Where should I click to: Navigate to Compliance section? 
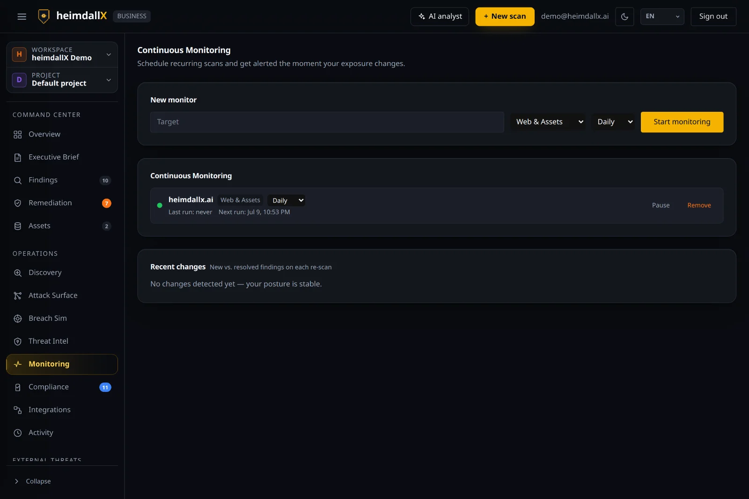pos(62,387)
